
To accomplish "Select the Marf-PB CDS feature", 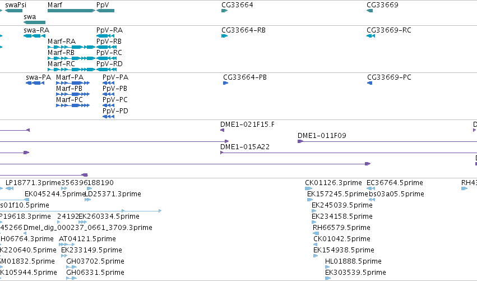I will click(x=73, y=94).
